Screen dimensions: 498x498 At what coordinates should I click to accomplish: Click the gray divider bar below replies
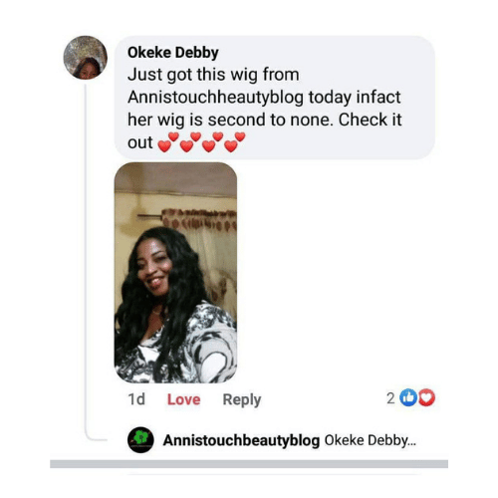coord(249,464)
